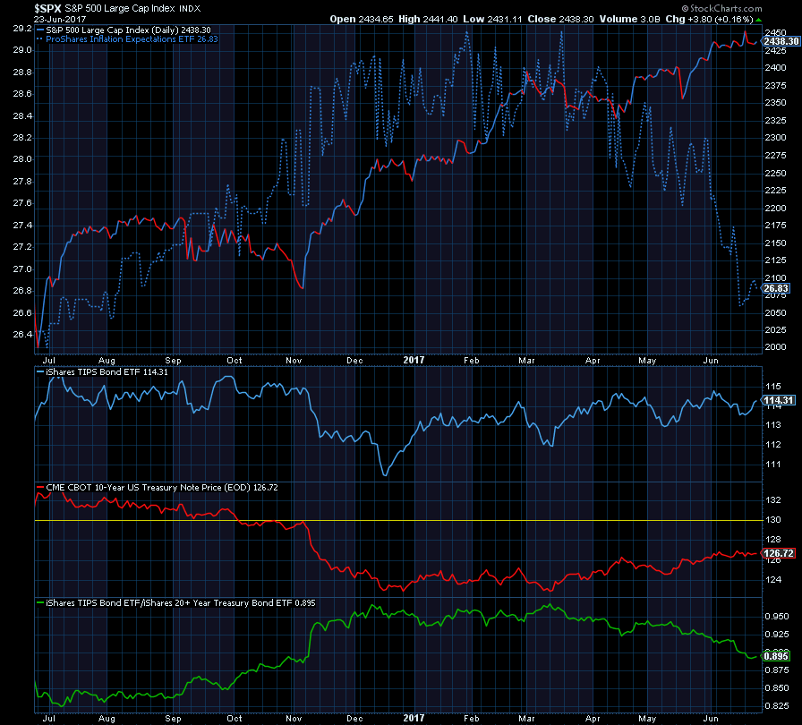Image resolution: width=802 pixels, height=725 pixels.
Task: Click the Close 2438.30 header value
Action: tap(560, 19)
